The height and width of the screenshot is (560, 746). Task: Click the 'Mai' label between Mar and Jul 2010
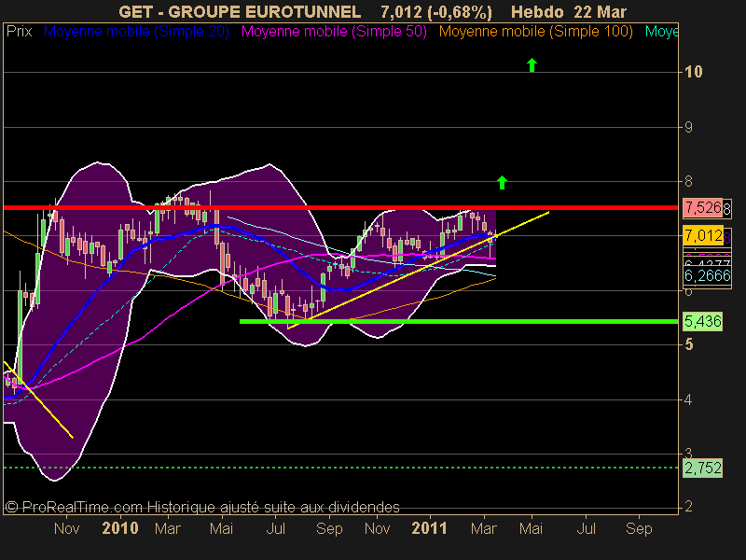pos(222,528)
